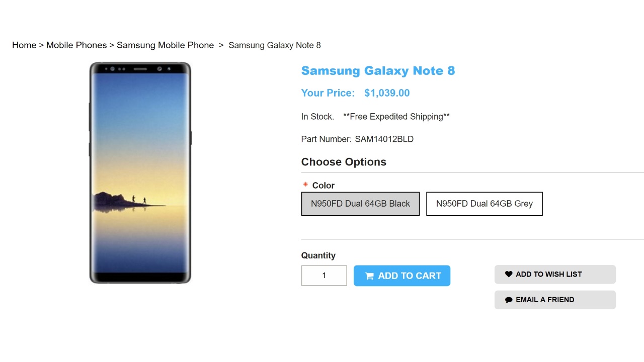The height and width of the screenshot is (362, 644).
Task: Select the N950FD Dual 64GB Black option
Action: pos(360,204)
